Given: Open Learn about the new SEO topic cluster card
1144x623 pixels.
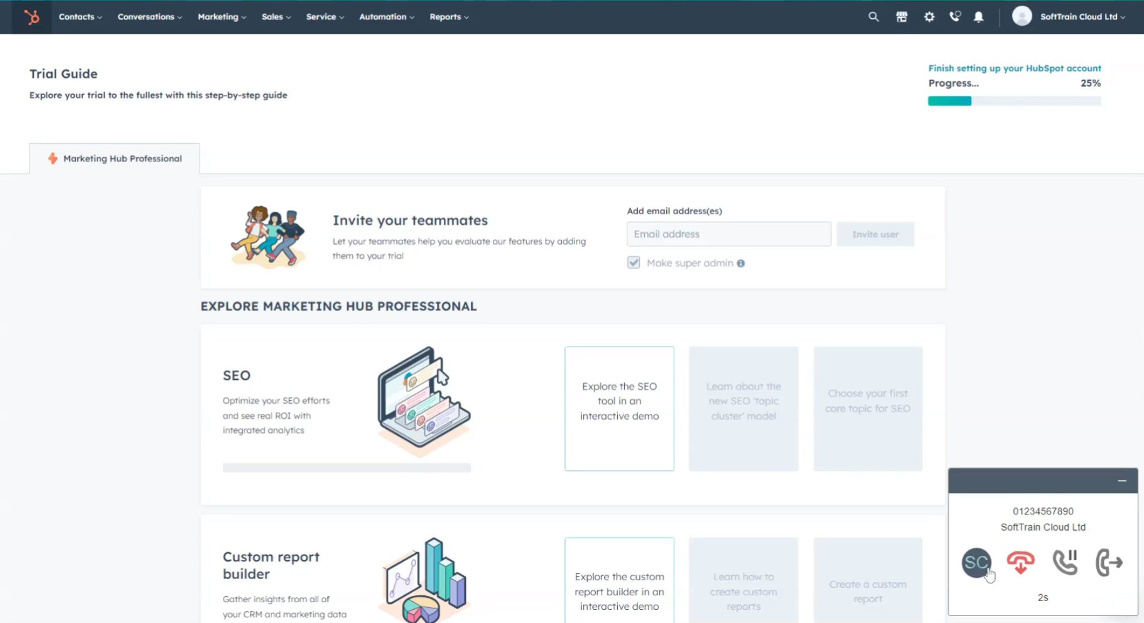Looking at the screenshot, I should coord(743,408).
